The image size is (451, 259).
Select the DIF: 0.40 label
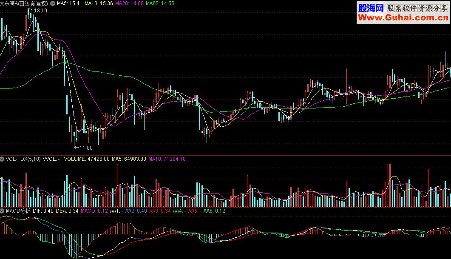coord(43,211)
